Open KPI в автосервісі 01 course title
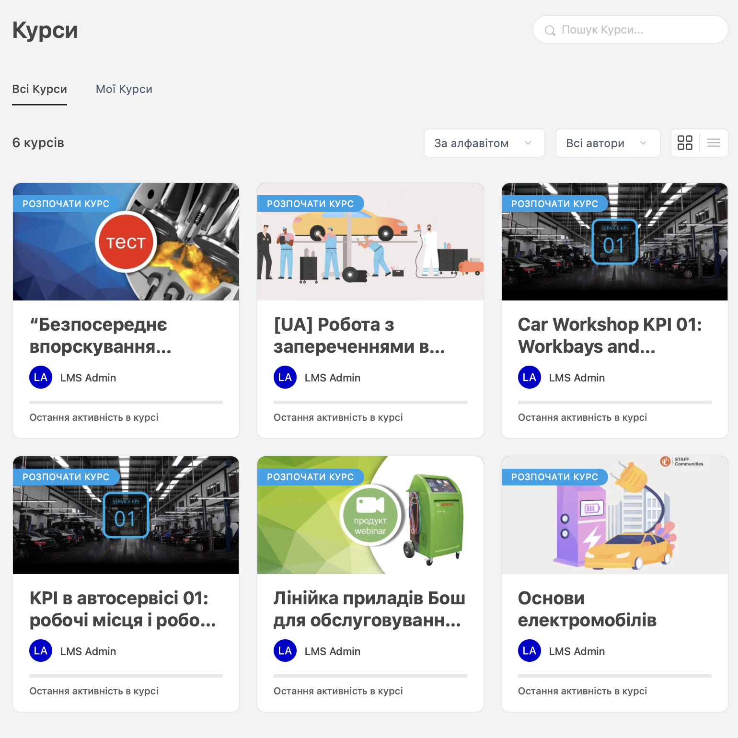This screenshot has width=738, height=738. [123, 609]
